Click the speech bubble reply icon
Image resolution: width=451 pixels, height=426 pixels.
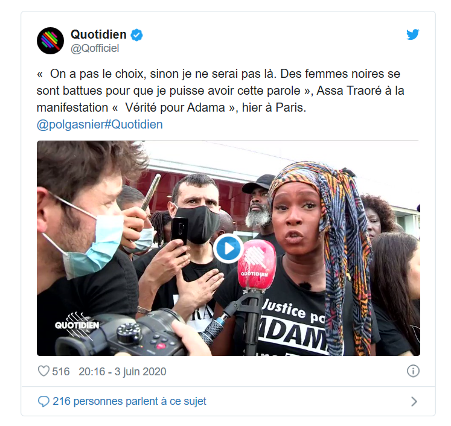click(x=43, y=401)
